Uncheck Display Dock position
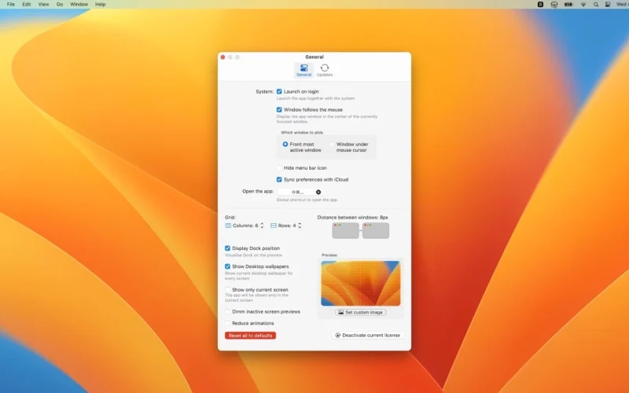 click(227, 248)
